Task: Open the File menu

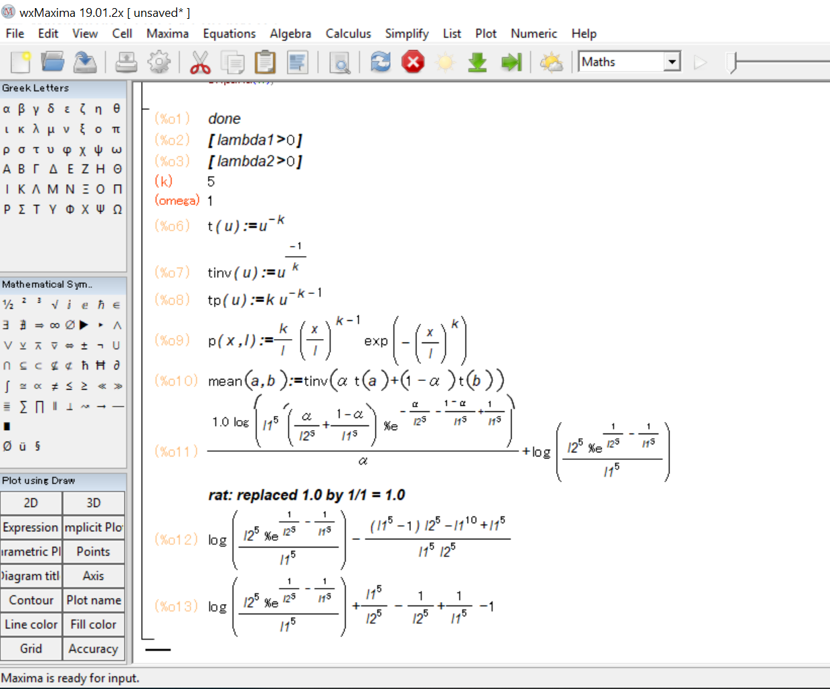Action: click(x=15, y=33)
